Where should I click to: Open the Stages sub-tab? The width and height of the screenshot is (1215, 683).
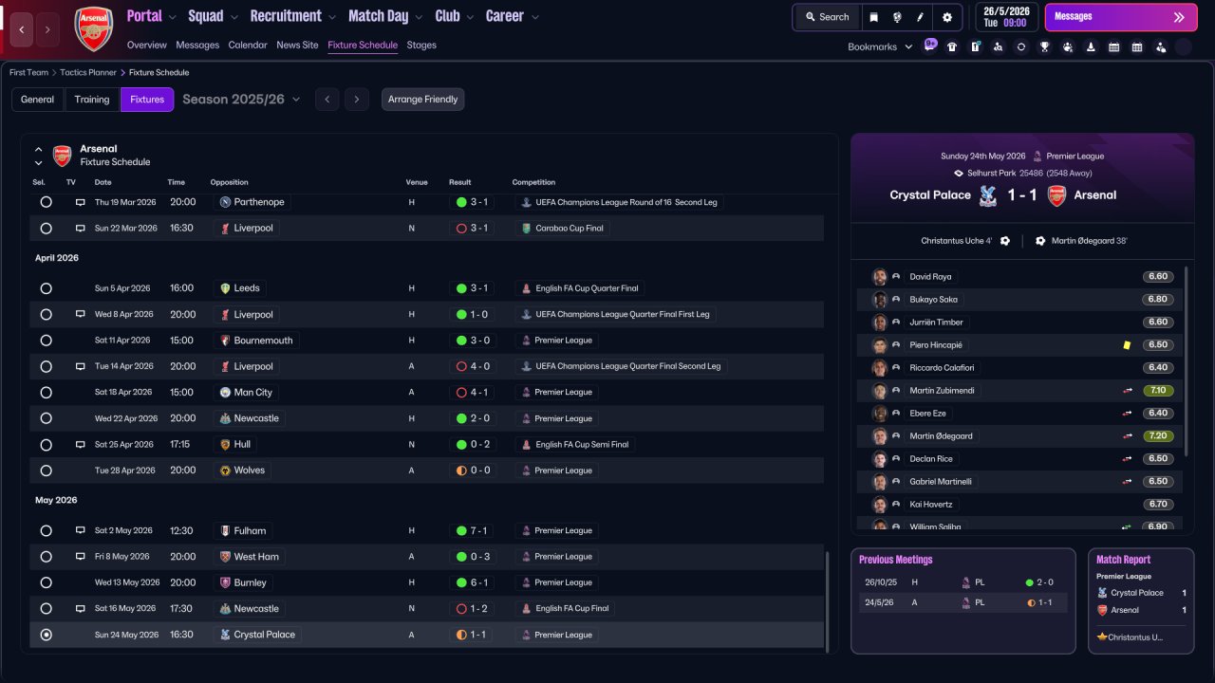(x=421, y=46)
